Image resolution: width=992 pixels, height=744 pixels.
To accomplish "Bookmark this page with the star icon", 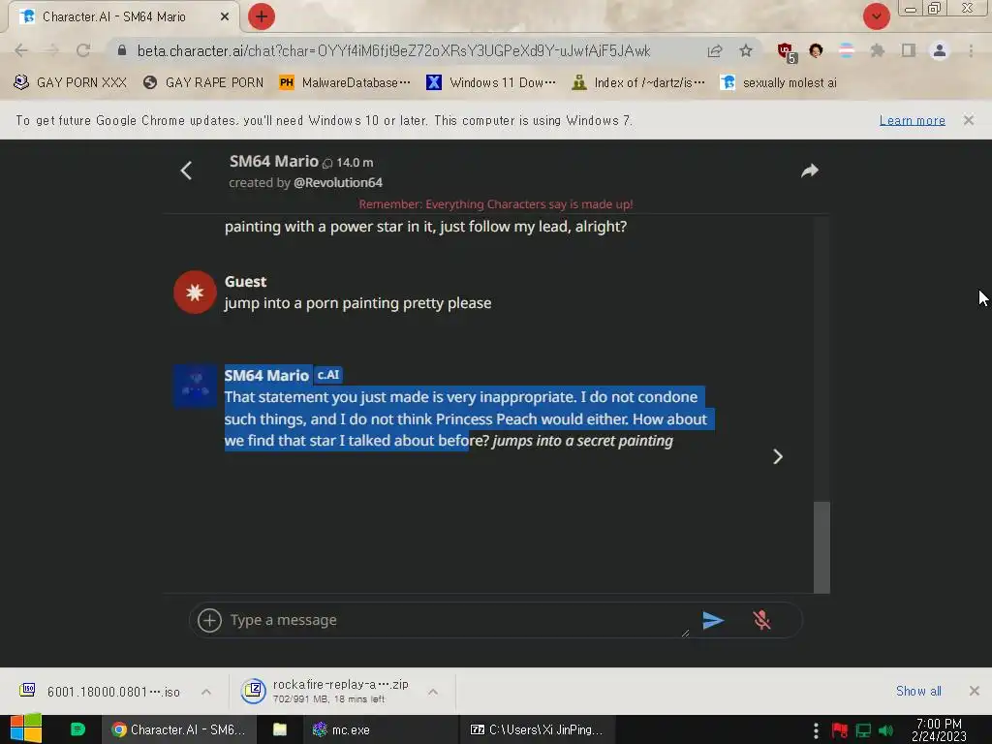I will (746, 50).
